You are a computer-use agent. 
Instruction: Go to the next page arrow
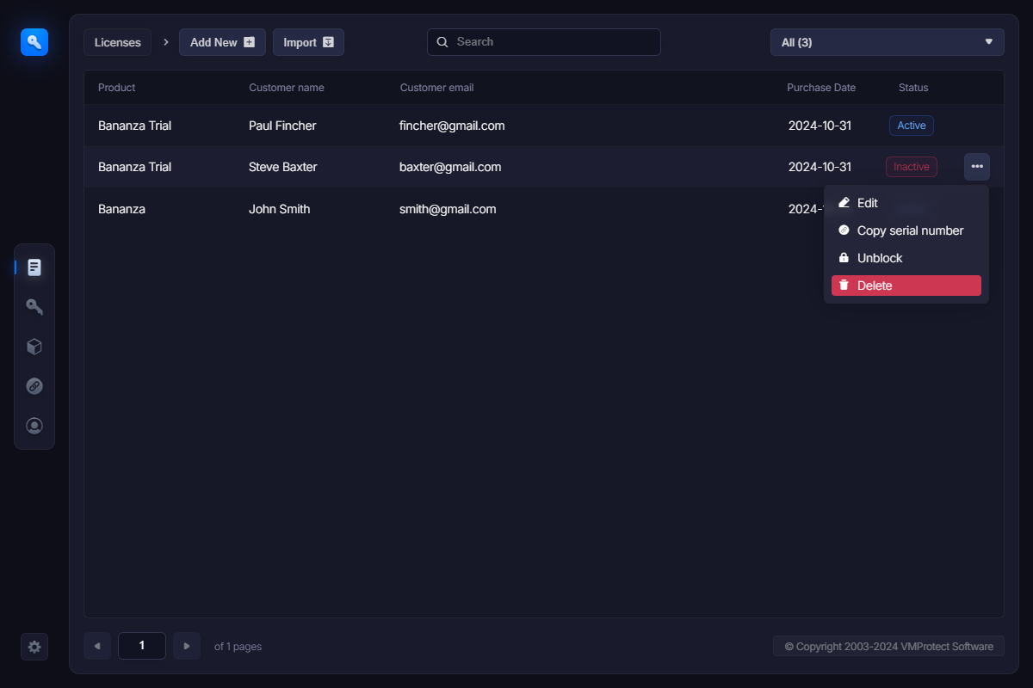pos(187,646)
